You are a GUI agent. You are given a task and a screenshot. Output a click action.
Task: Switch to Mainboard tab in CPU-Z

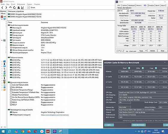pos(132,5)
